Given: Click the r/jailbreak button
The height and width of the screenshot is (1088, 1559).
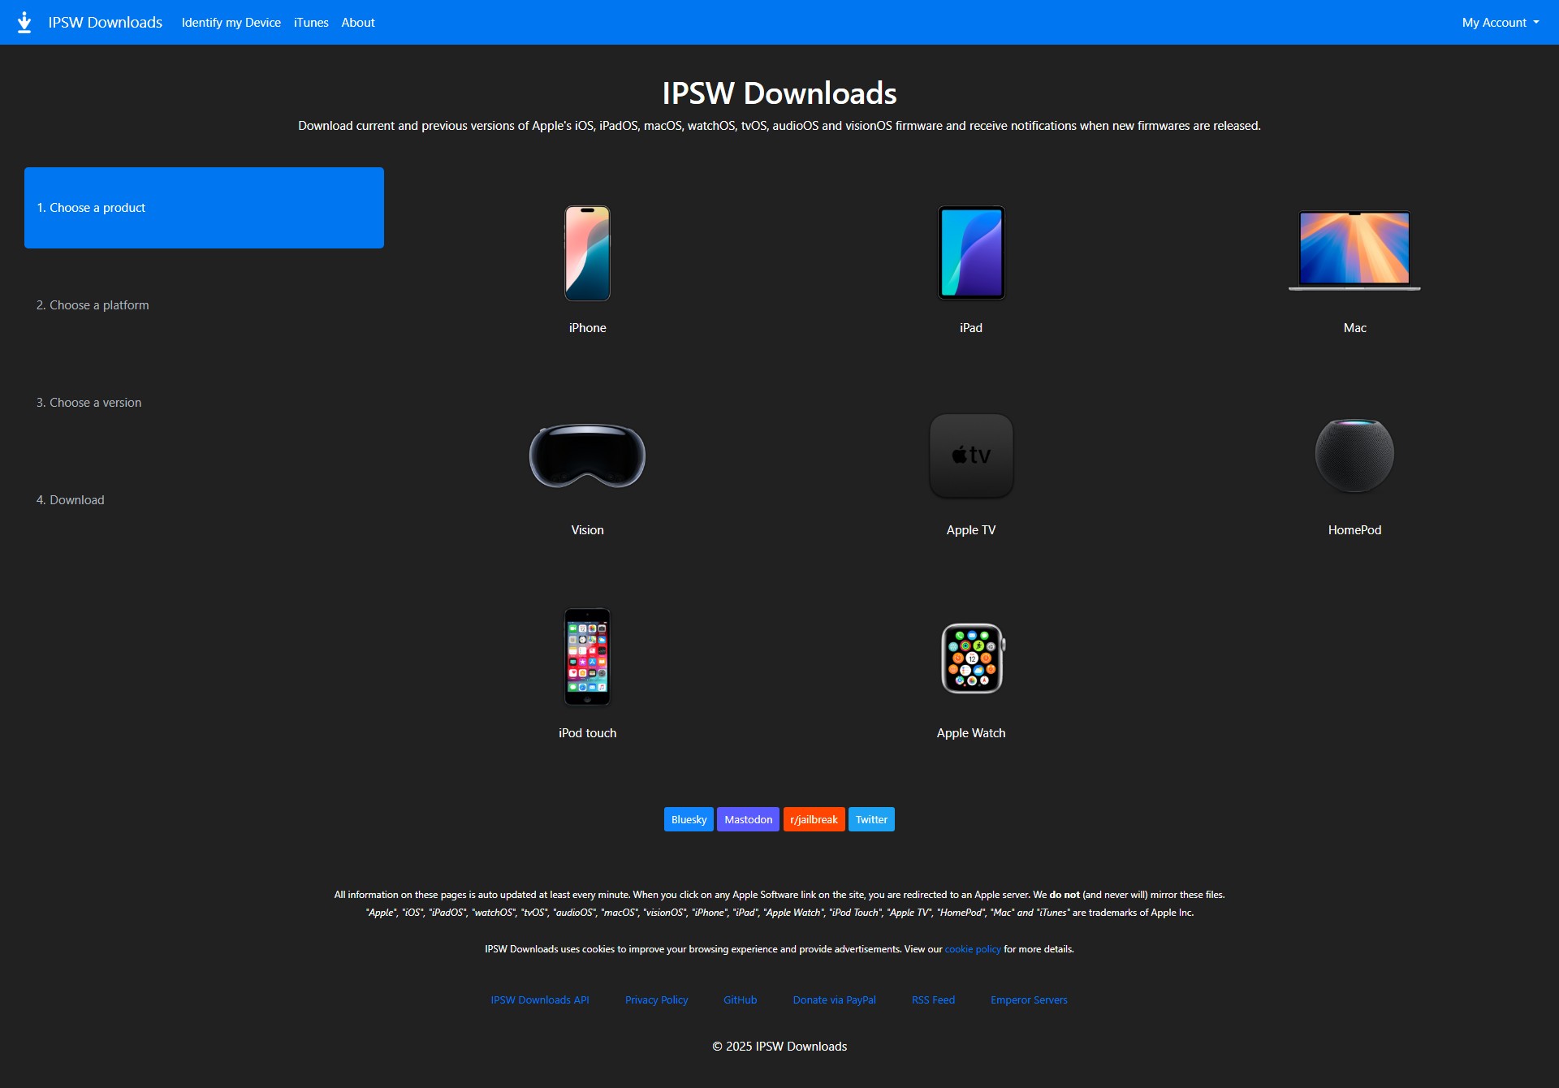Looking at the screenshot, I should (814, 819).
